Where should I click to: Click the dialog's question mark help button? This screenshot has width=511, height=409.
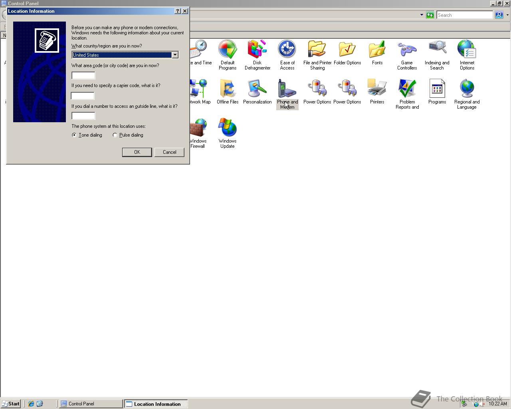[x=178, y=11]
